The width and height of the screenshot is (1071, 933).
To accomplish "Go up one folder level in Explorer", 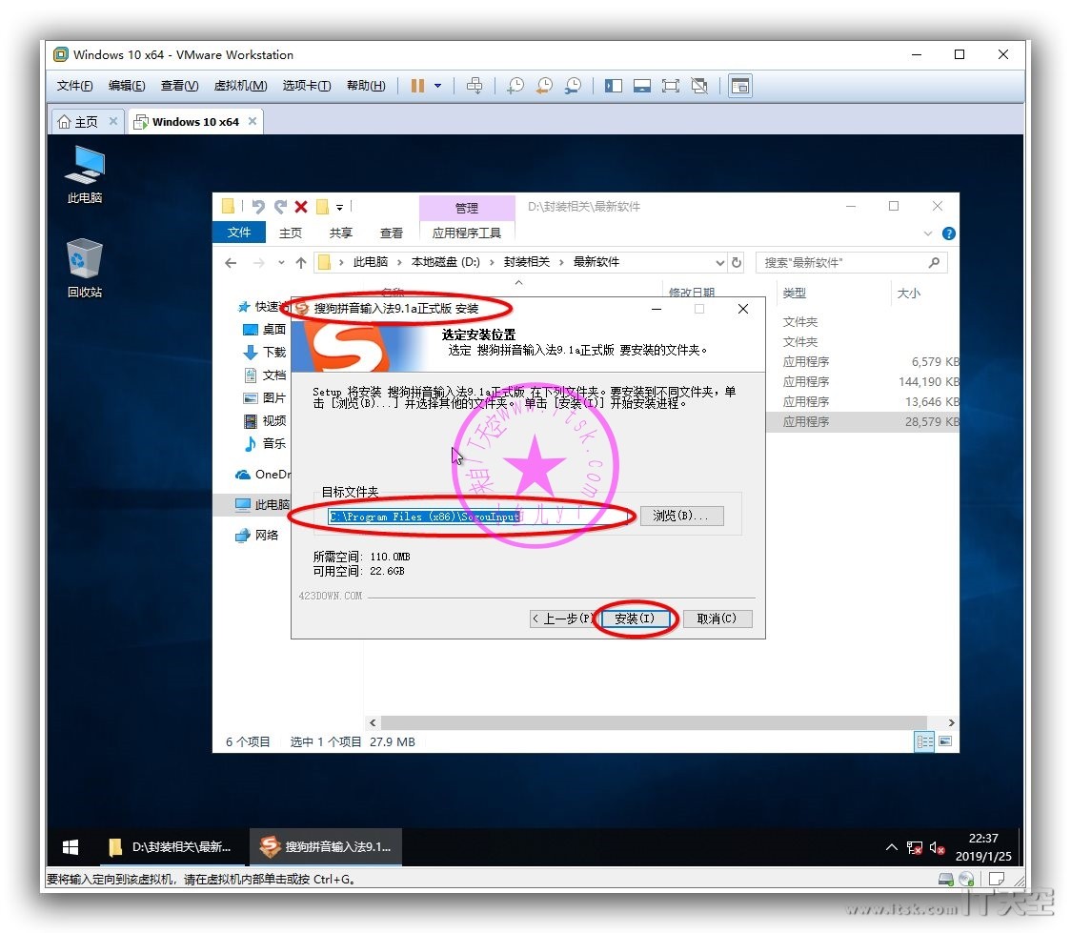I will coord(301,262).
